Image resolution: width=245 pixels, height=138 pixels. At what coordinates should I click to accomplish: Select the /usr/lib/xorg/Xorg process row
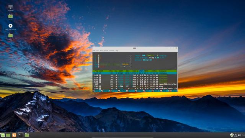coord(135,84)
